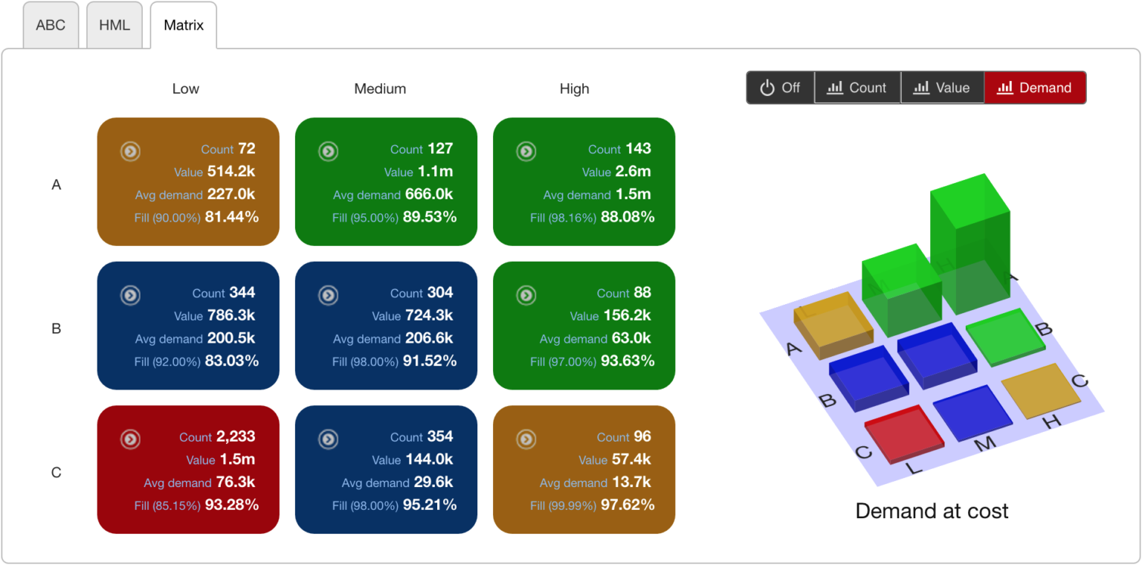Select the drill-down icon in the B-Medium cell

(327, 294)
